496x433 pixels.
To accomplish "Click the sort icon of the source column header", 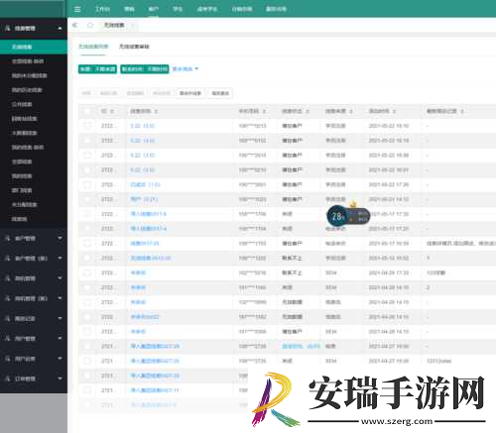I will tap(351, 111).
